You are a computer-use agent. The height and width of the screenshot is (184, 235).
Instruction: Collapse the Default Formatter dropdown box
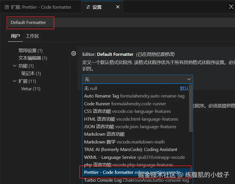(x=138, y=79)
